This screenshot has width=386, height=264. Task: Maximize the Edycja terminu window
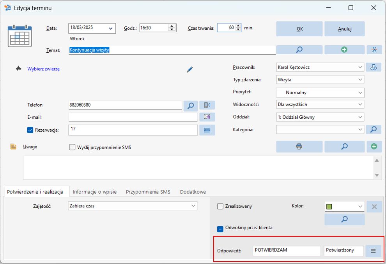point(351,8)
